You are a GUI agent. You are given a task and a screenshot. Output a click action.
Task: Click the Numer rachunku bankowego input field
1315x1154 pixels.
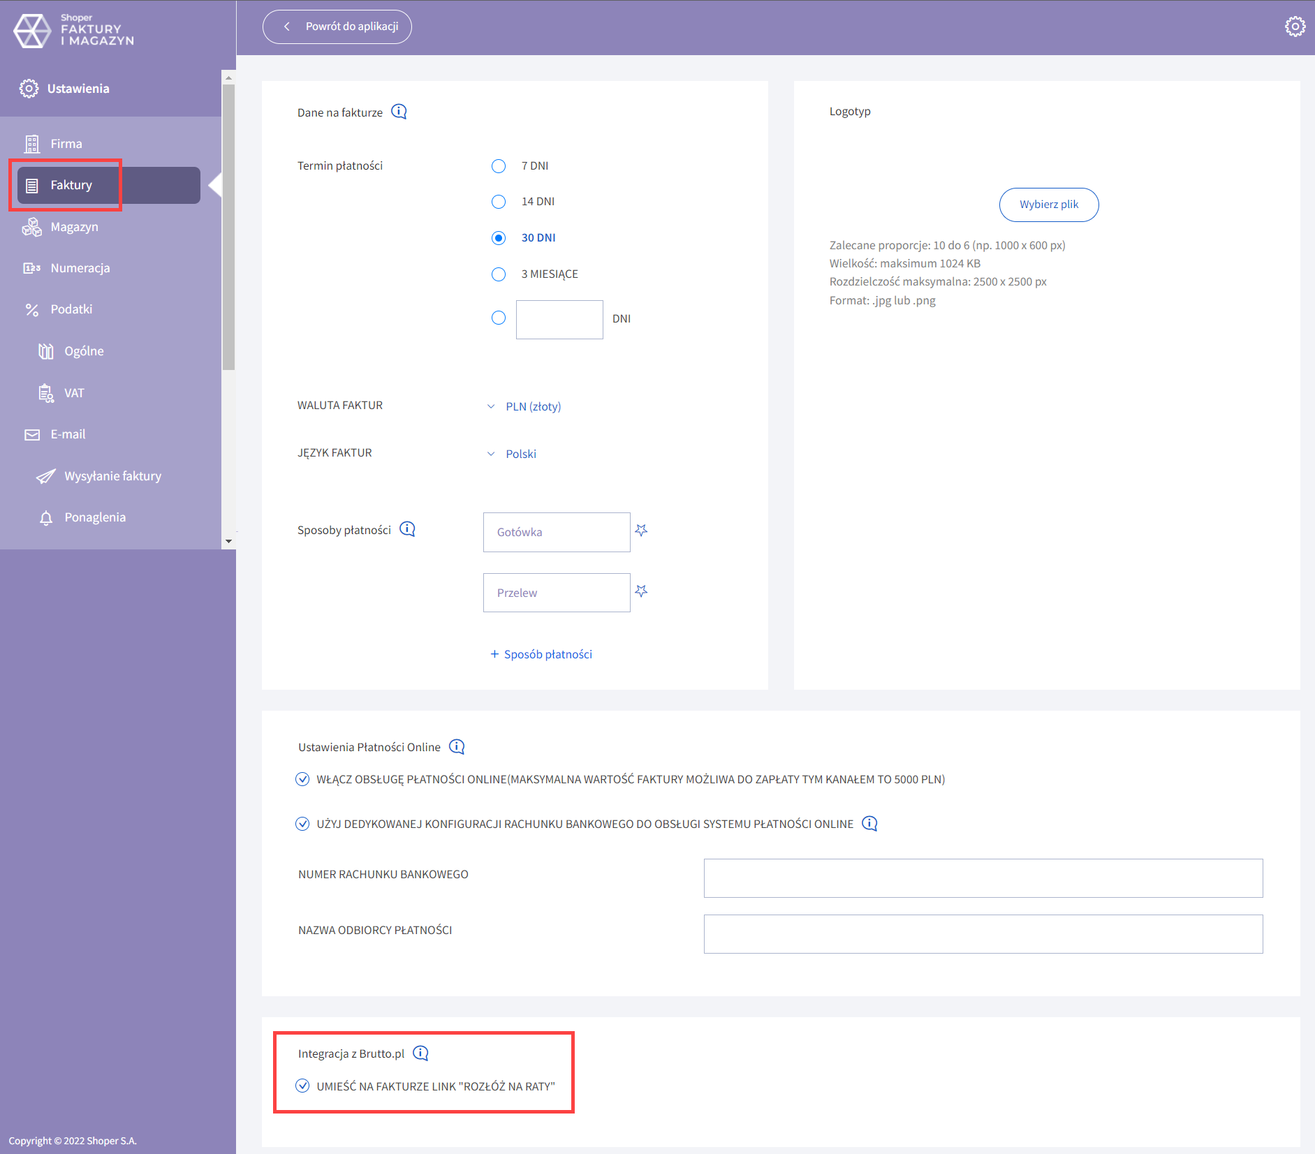coord(983,878)
